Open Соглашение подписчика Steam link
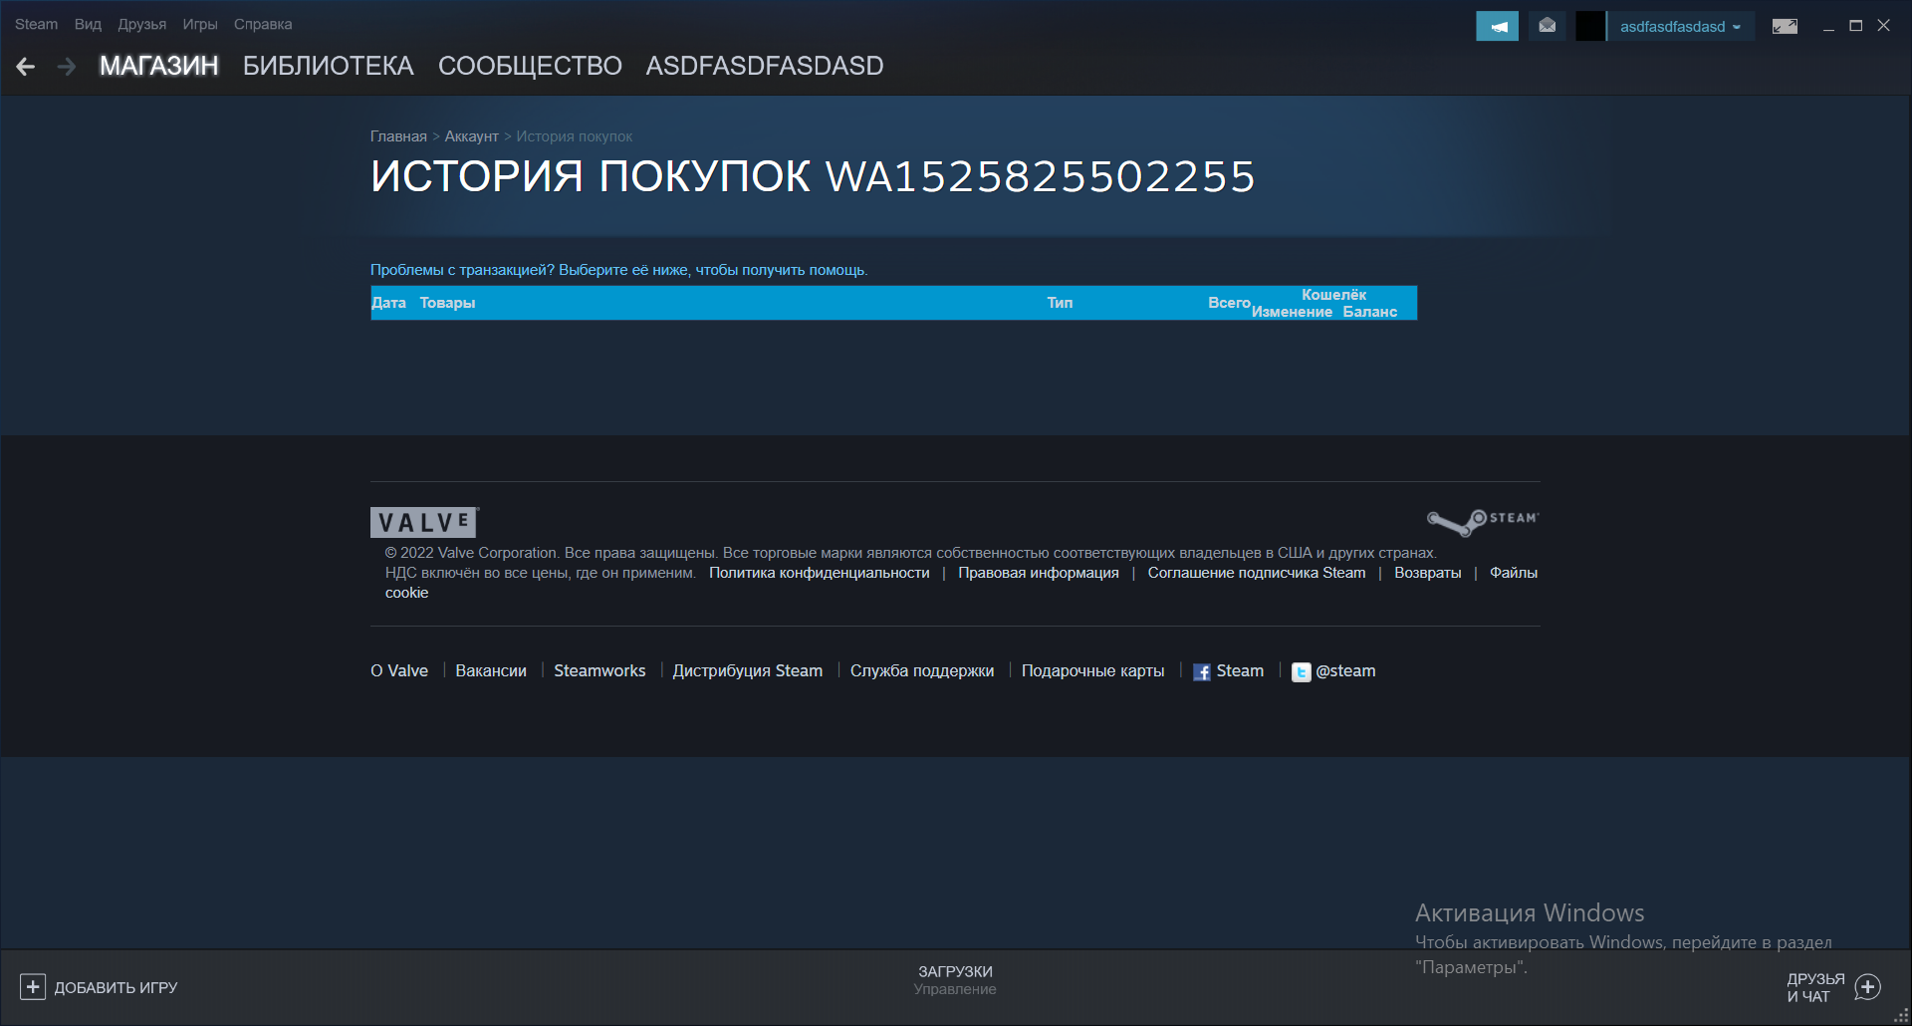Screen dimensions: 1912x1026 coord(1256,573)
